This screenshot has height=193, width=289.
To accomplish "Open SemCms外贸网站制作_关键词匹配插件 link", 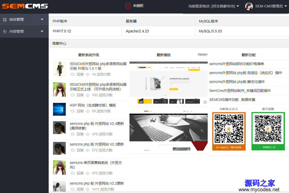I will [240, 91].
